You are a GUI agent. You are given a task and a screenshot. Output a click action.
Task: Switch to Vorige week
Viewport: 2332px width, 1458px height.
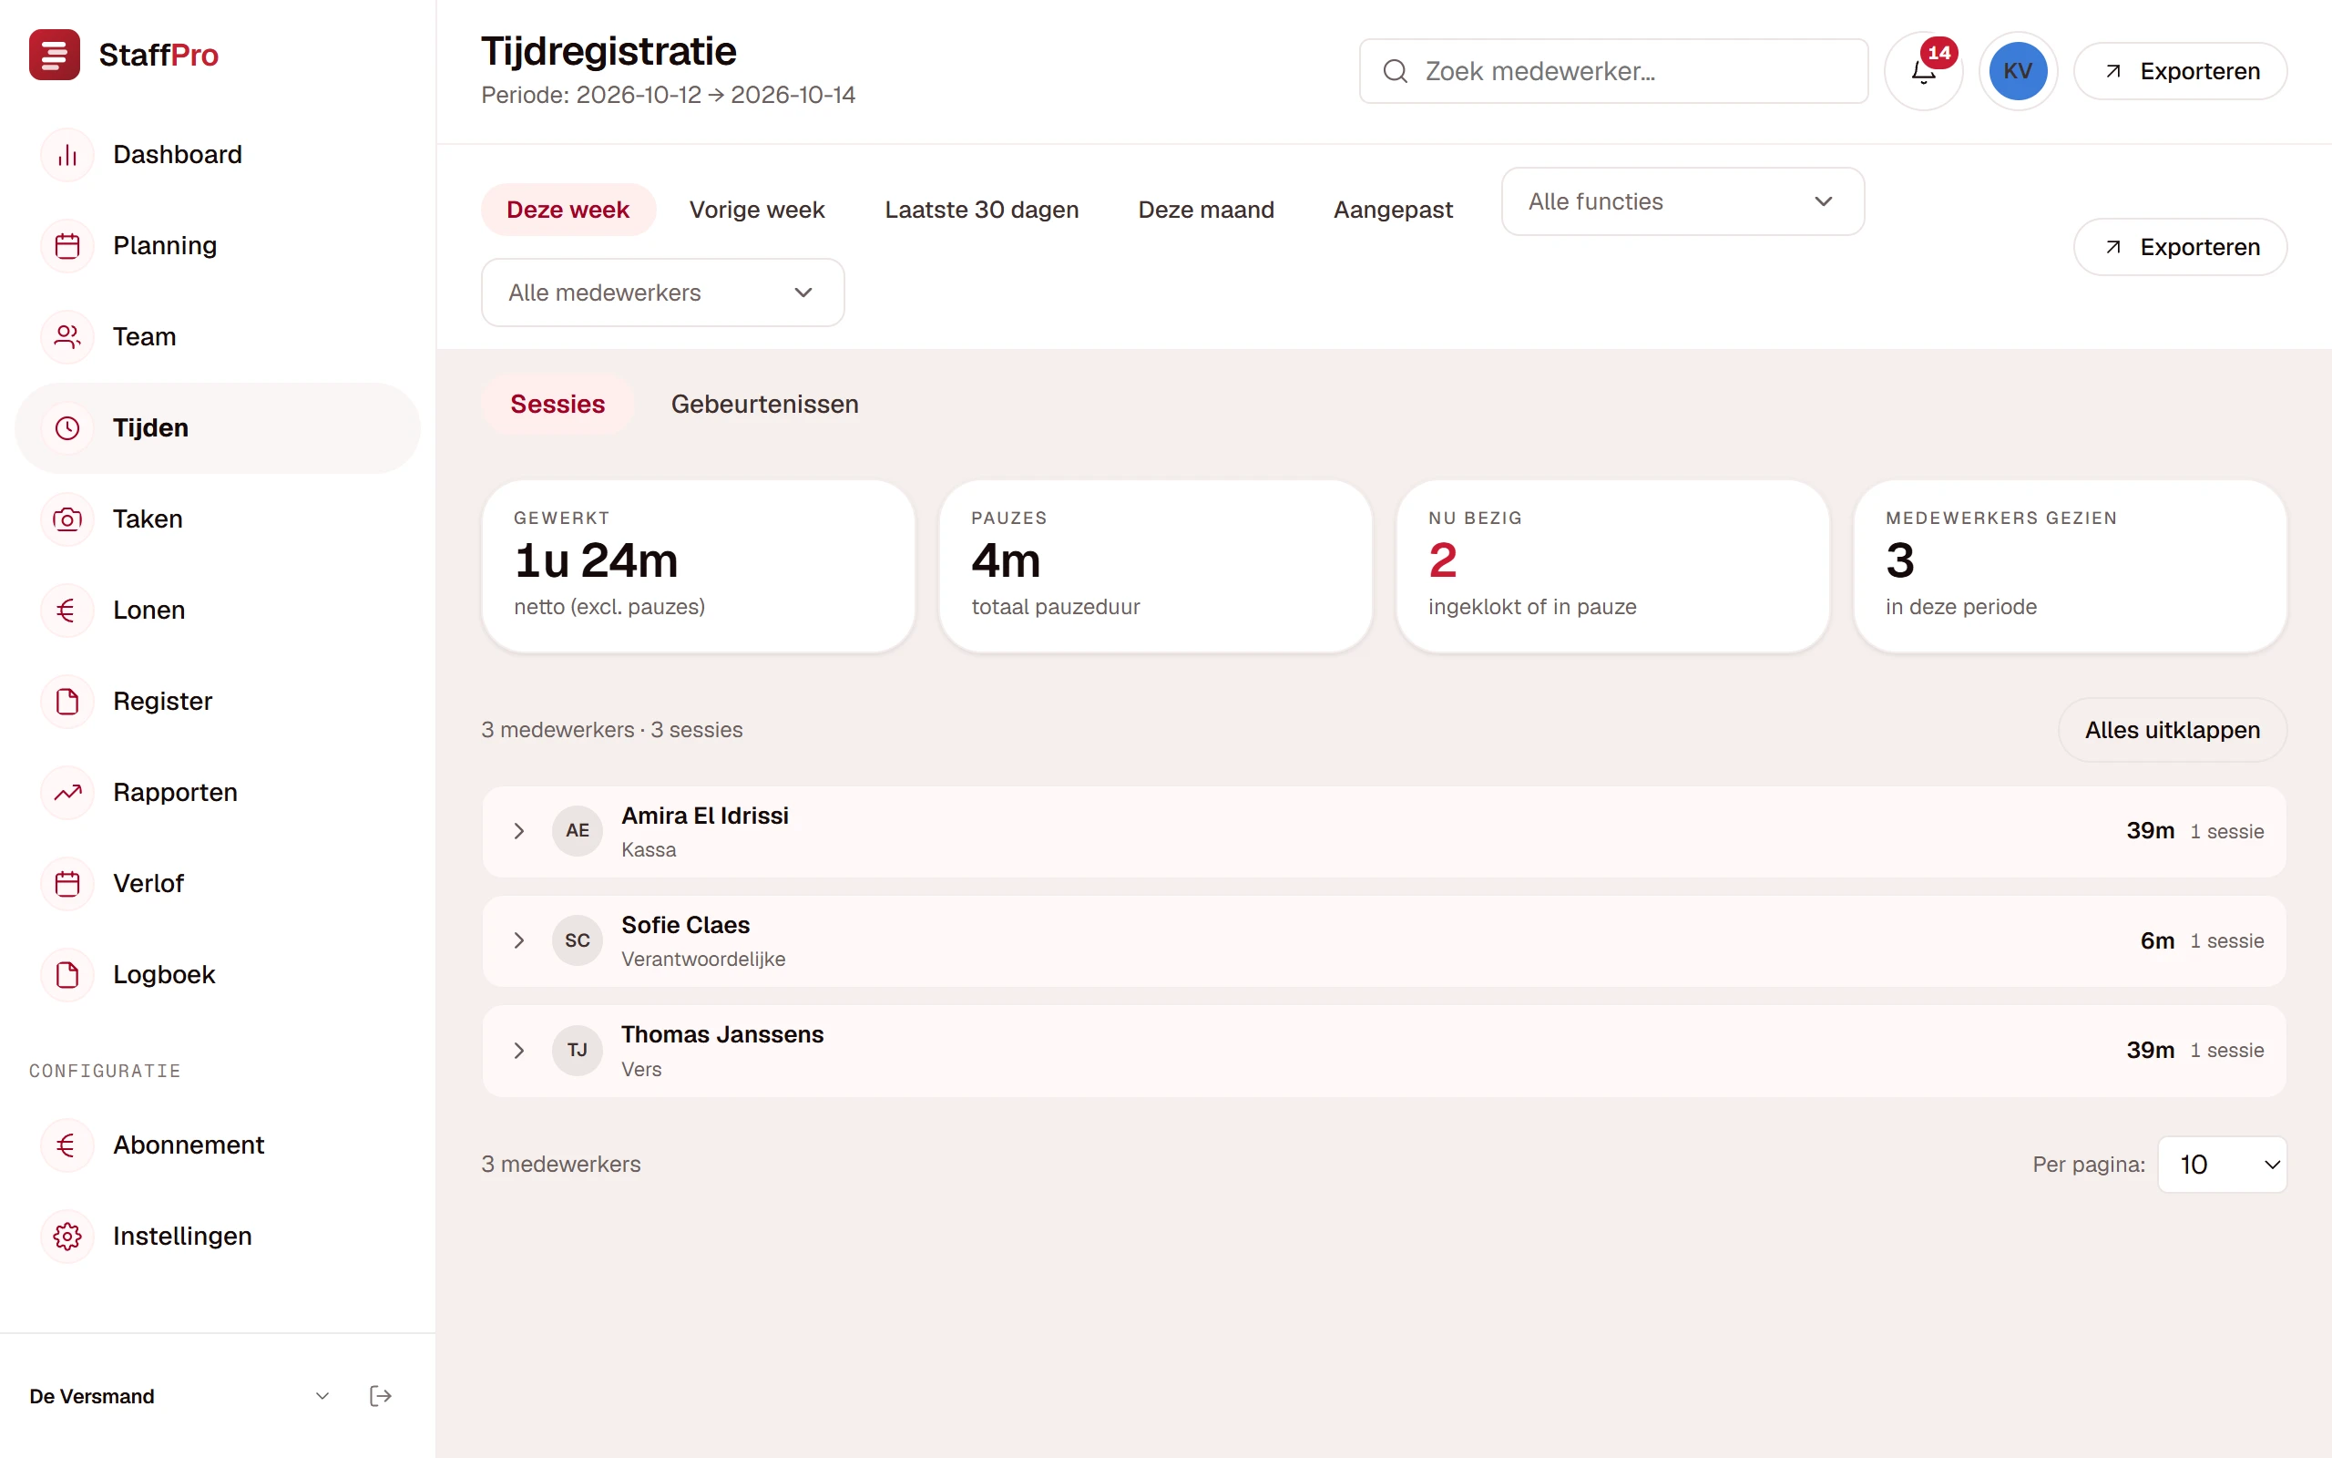(756, 210)
